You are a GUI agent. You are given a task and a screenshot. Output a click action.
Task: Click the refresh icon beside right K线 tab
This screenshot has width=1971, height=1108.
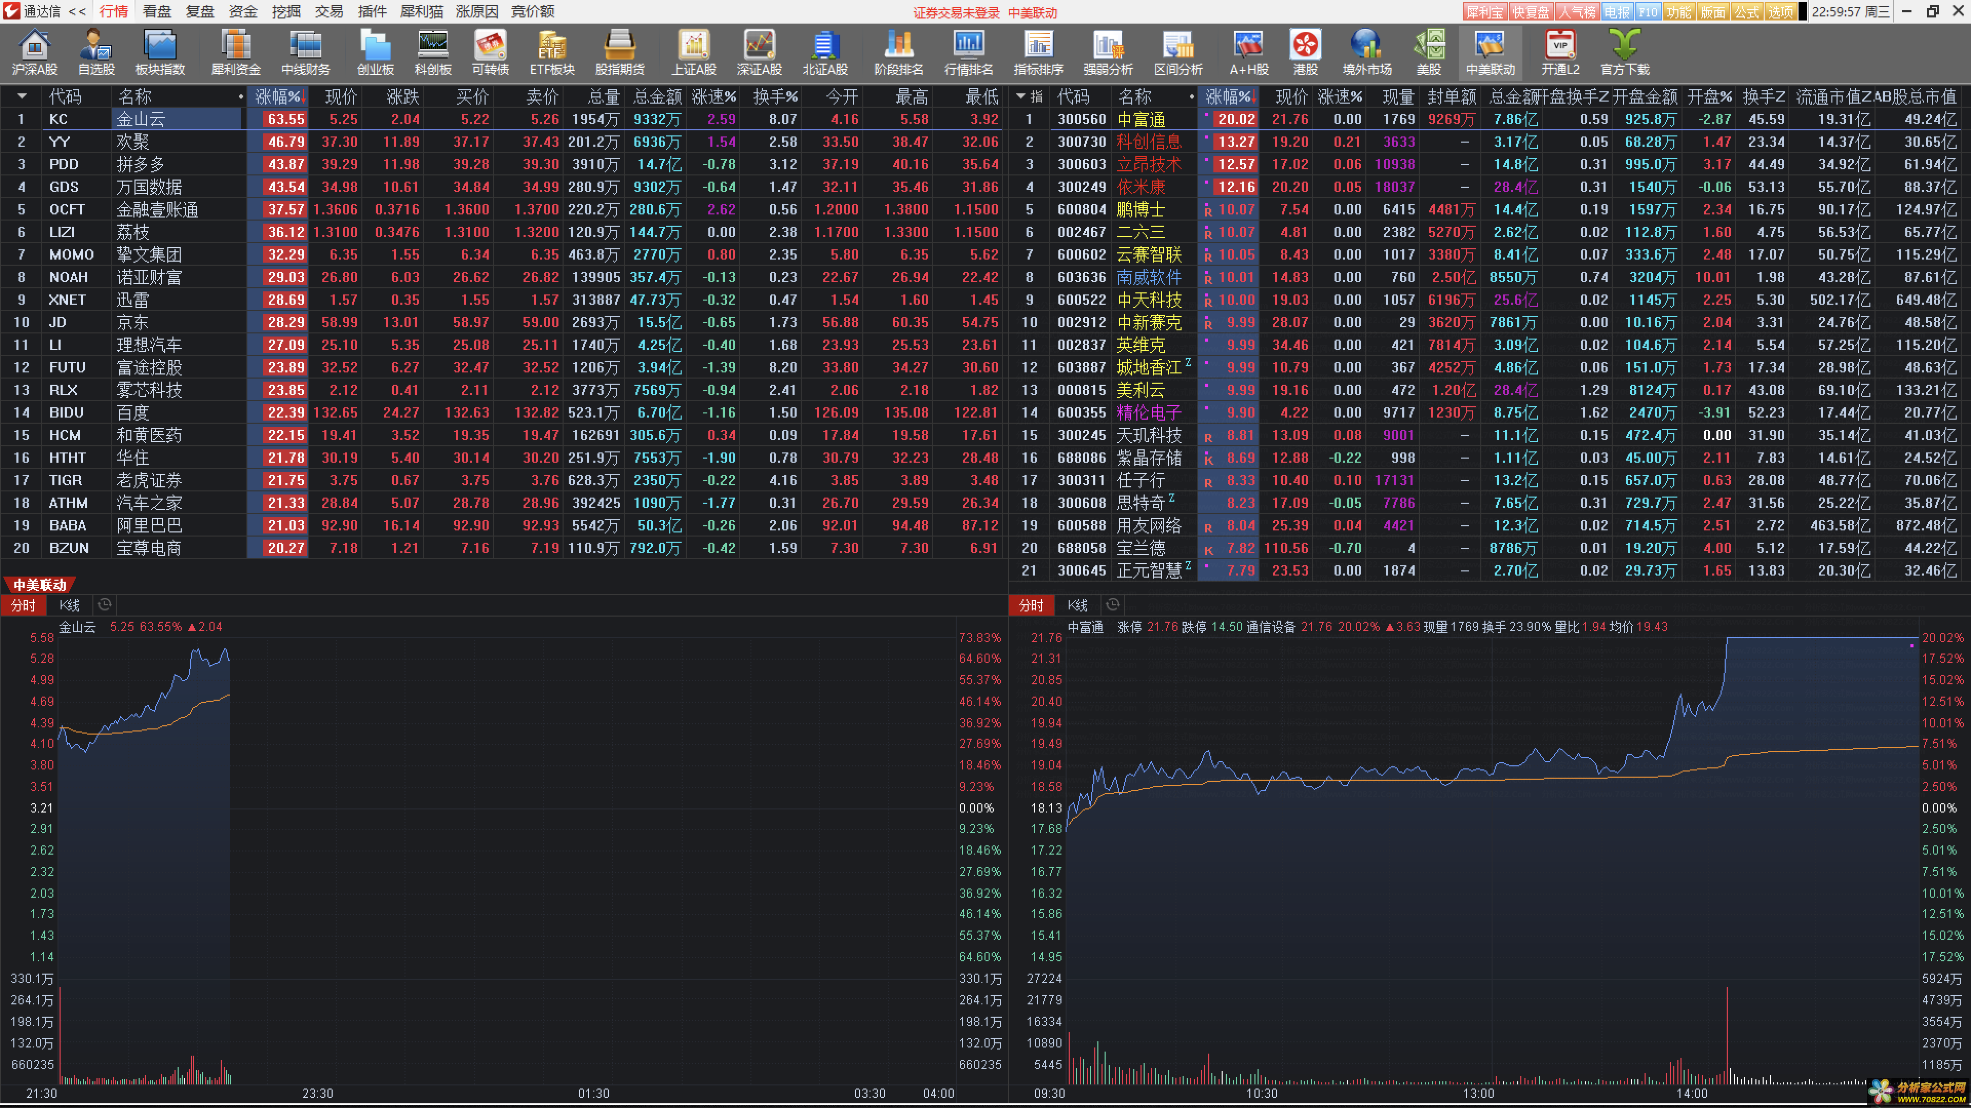coord(1113,605)
